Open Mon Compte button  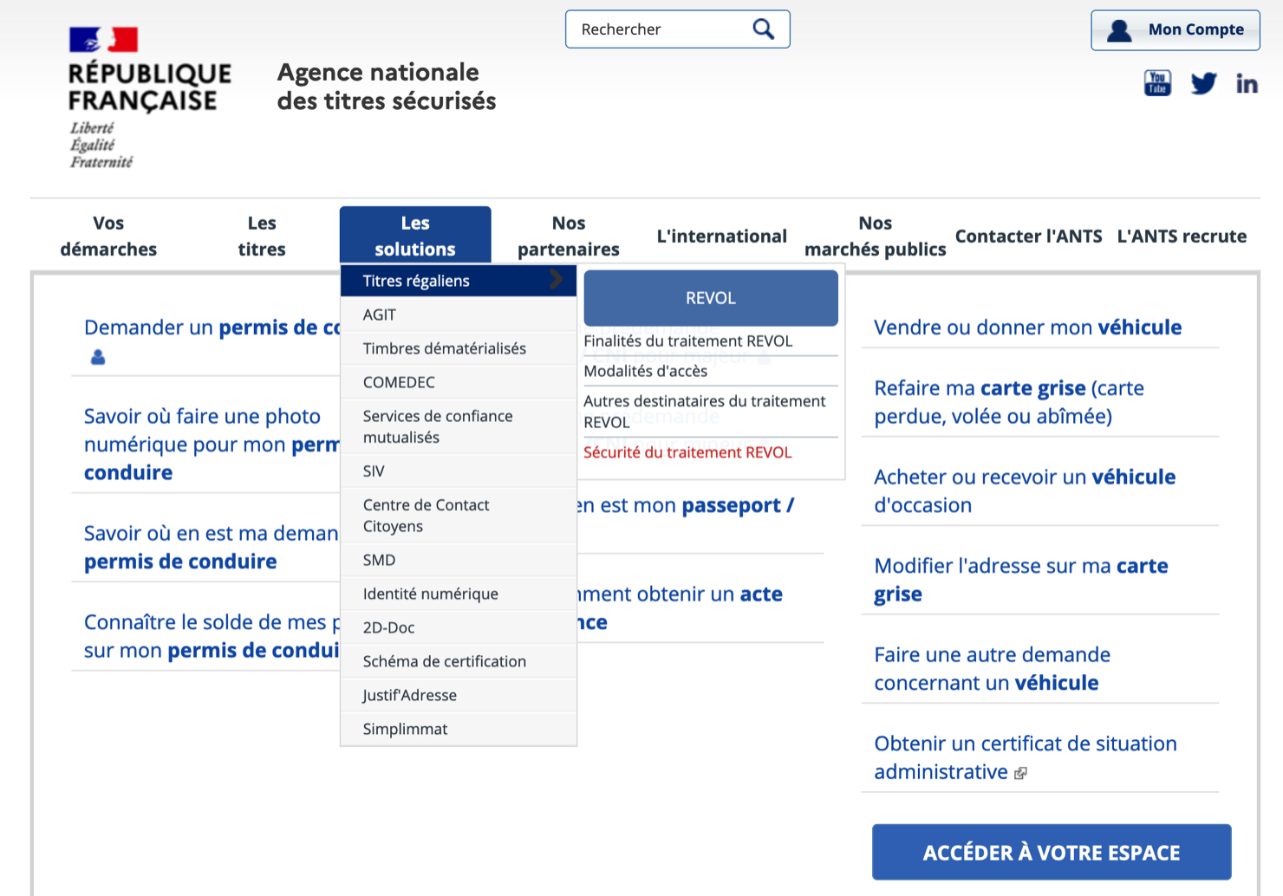tap(1175, 30)
